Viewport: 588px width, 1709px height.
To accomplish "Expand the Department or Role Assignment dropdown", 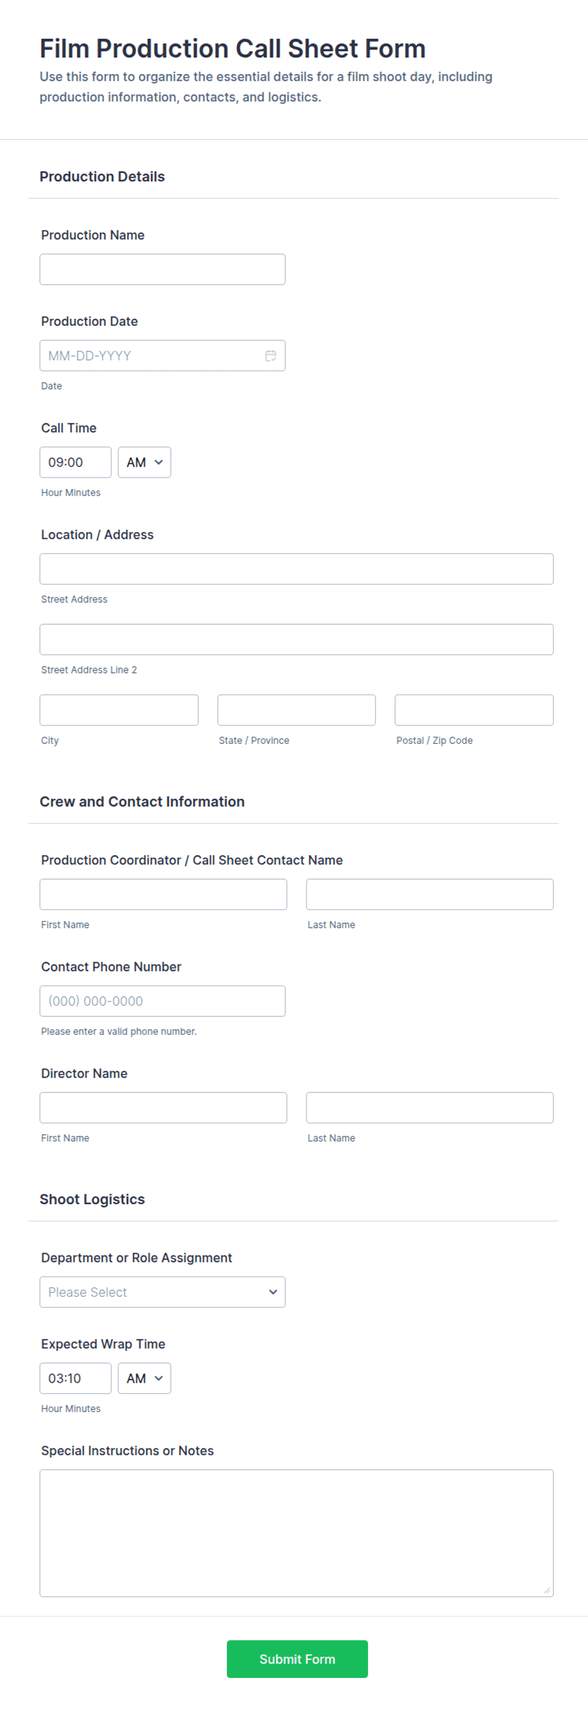I will click(162, 1292).
